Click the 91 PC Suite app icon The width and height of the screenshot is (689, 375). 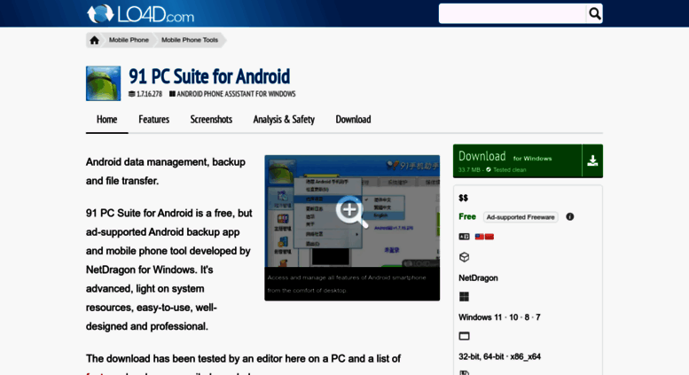tap(103, 83)
